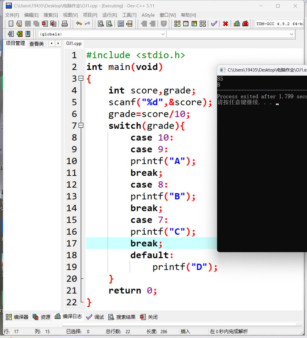The width and height of the screenshot is (307, 338).
Task: Open Profile analysis via the bar chart icon
Action: pyautogui.click(x=237, y=24)
